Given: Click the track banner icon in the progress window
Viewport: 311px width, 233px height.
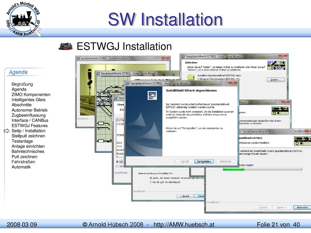Looking at the screenshot, I should tap(302, 141).
